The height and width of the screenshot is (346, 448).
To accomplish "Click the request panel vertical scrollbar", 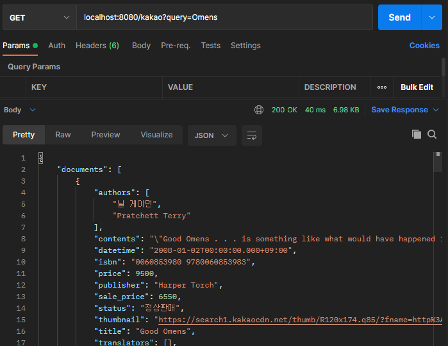I will (444, 67).
